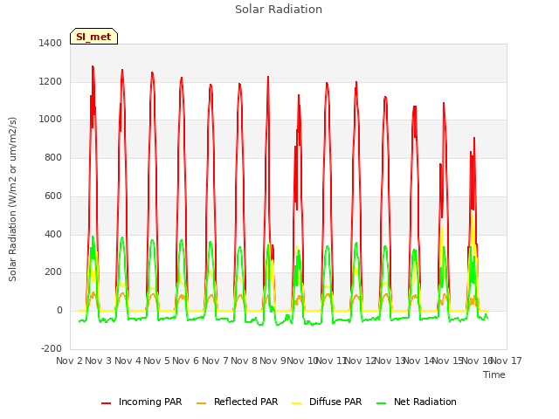This screenshot has height=419, width=559.
Task: Click the 1200 y-axis tick label
Action: [51, 81]
